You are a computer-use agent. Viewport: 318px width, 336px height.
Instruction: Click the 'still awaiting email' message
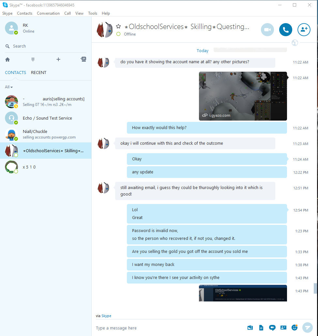click(195, 191)
